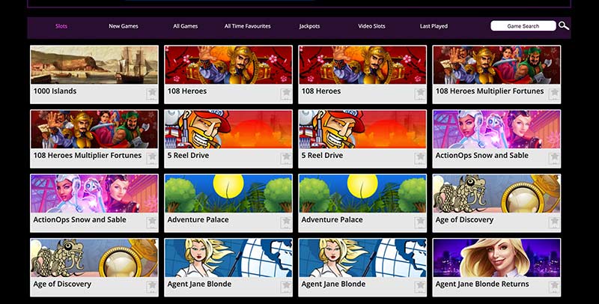The width and height of the screenshot is (599, 304).
Task: Open the first 108 Heroes game title
Action: click(186, 91)
